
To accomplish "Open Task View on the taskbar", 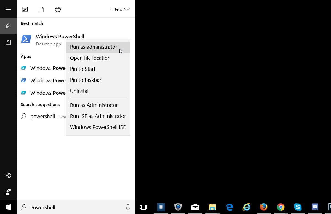I will pos(143,207).
